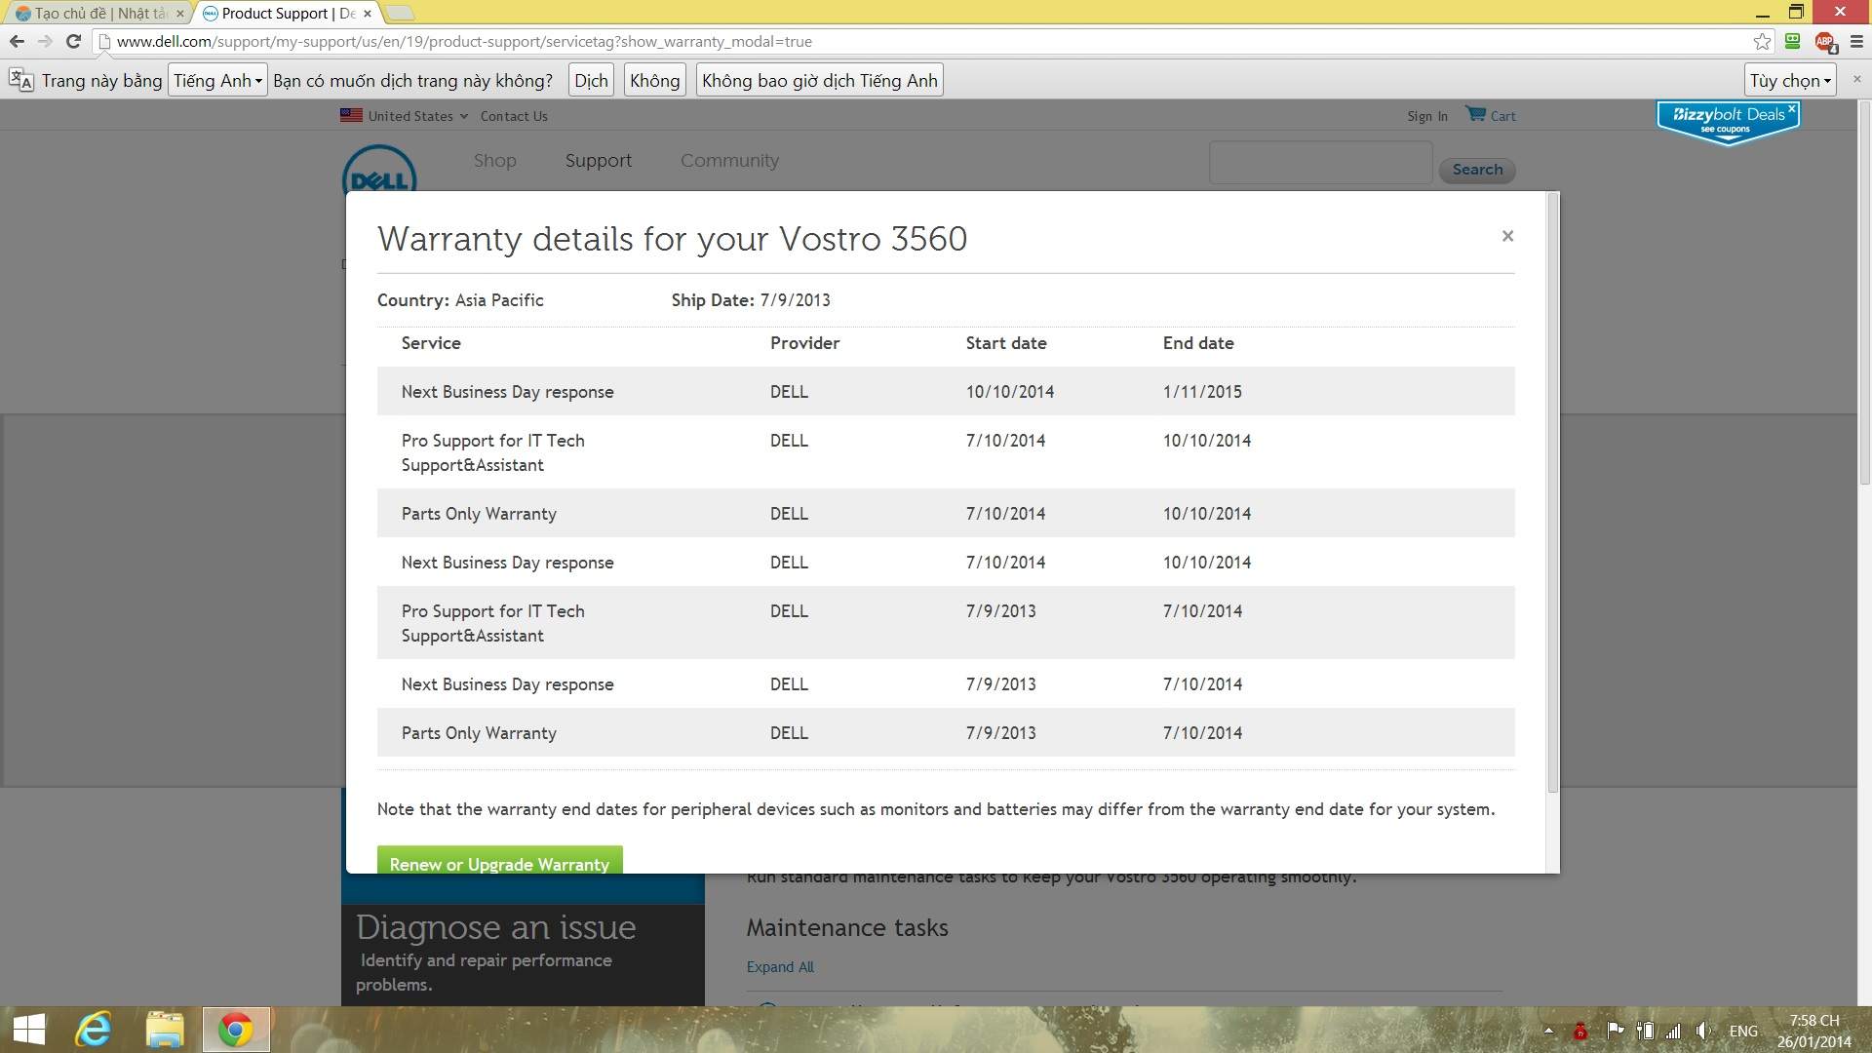
Task: Click the Windows Start button
Action: pyautogui.click(x=28, y=1030)
